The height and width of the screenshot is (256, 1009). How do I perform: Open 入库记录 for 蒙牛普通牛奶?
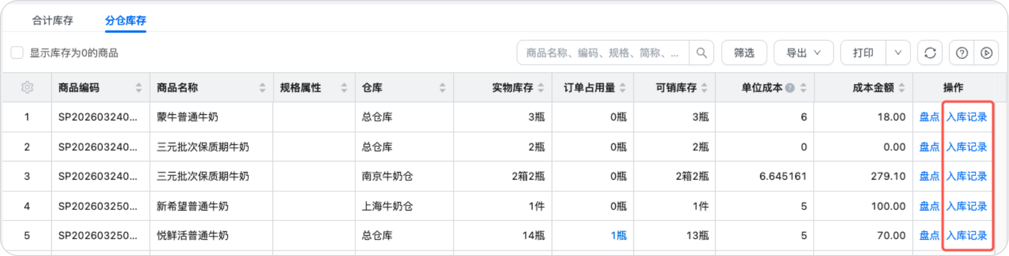point(966,117)
